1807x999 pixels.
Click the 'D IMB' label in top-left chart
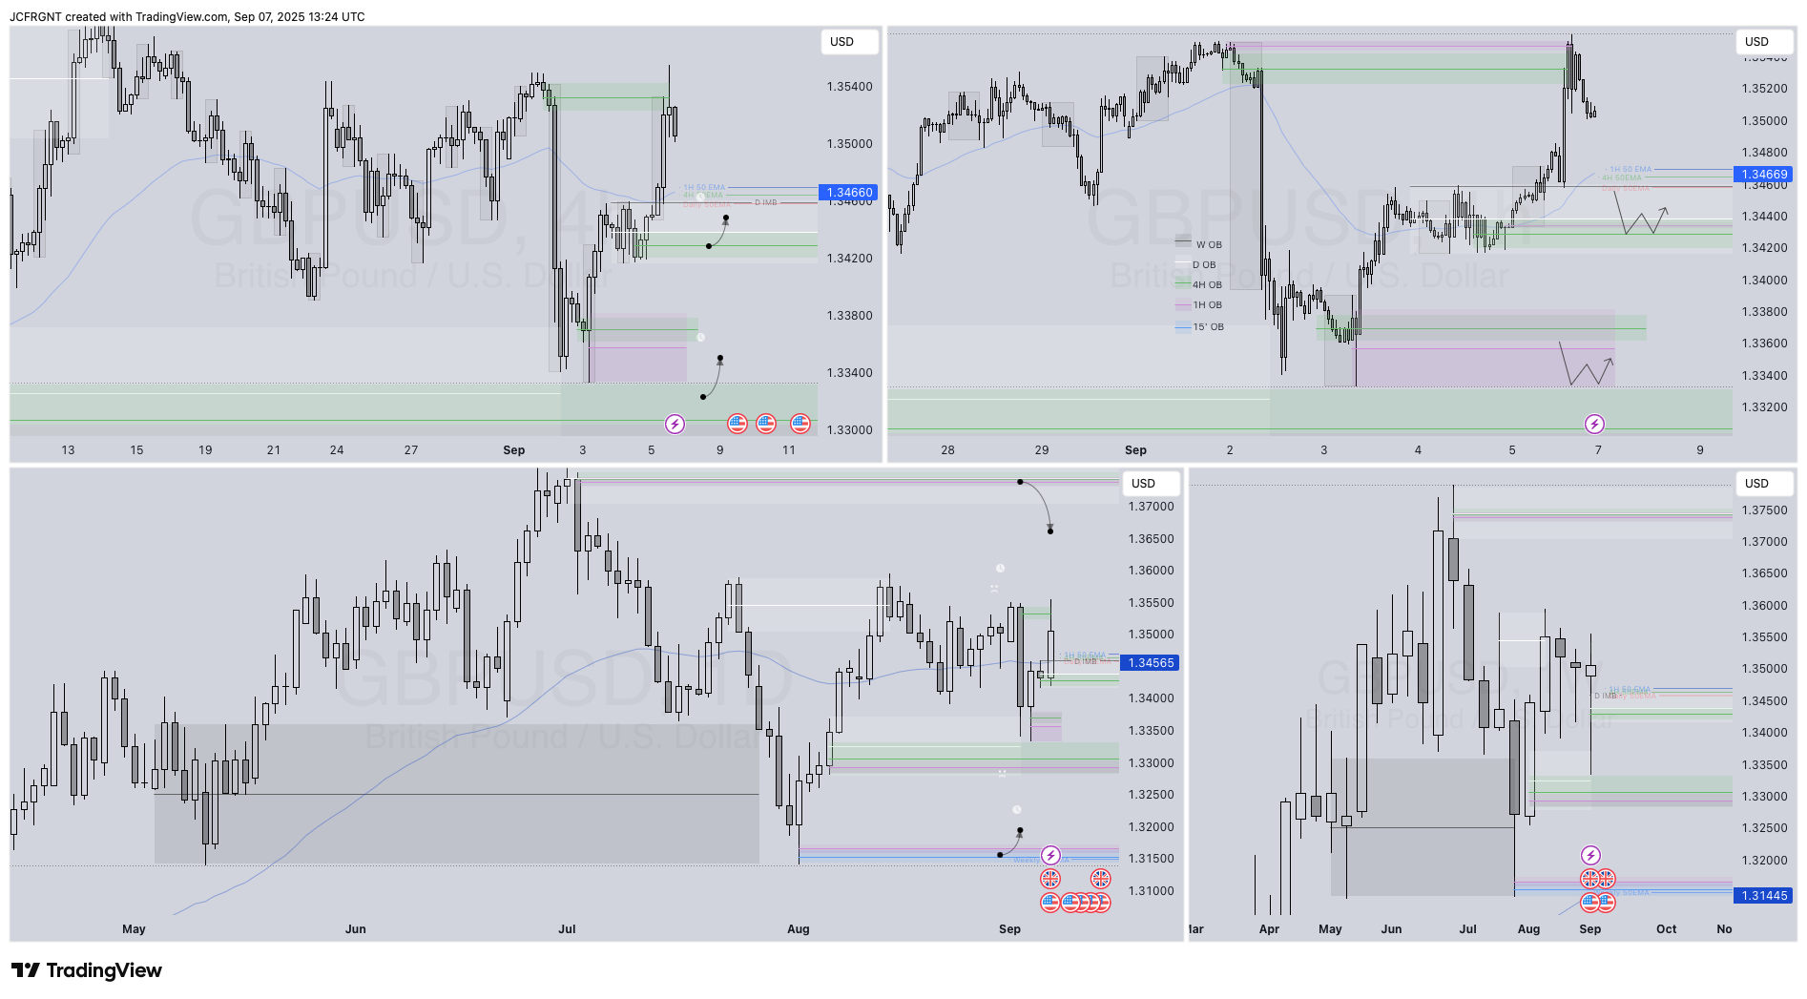pos(766,203)
